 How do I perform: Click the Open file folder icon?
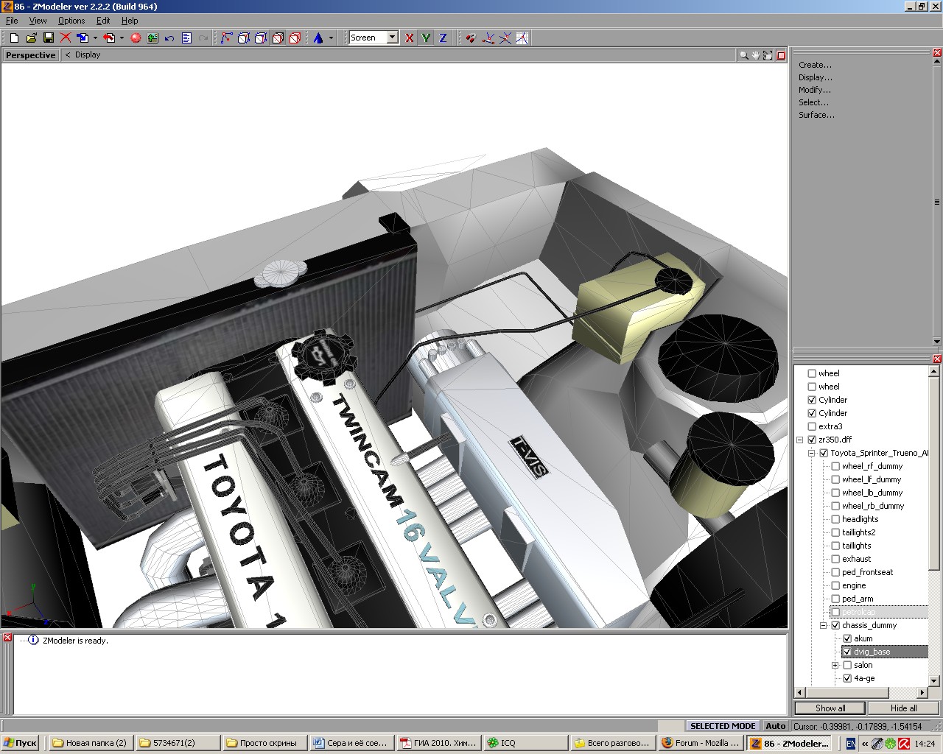pos(31,38)
